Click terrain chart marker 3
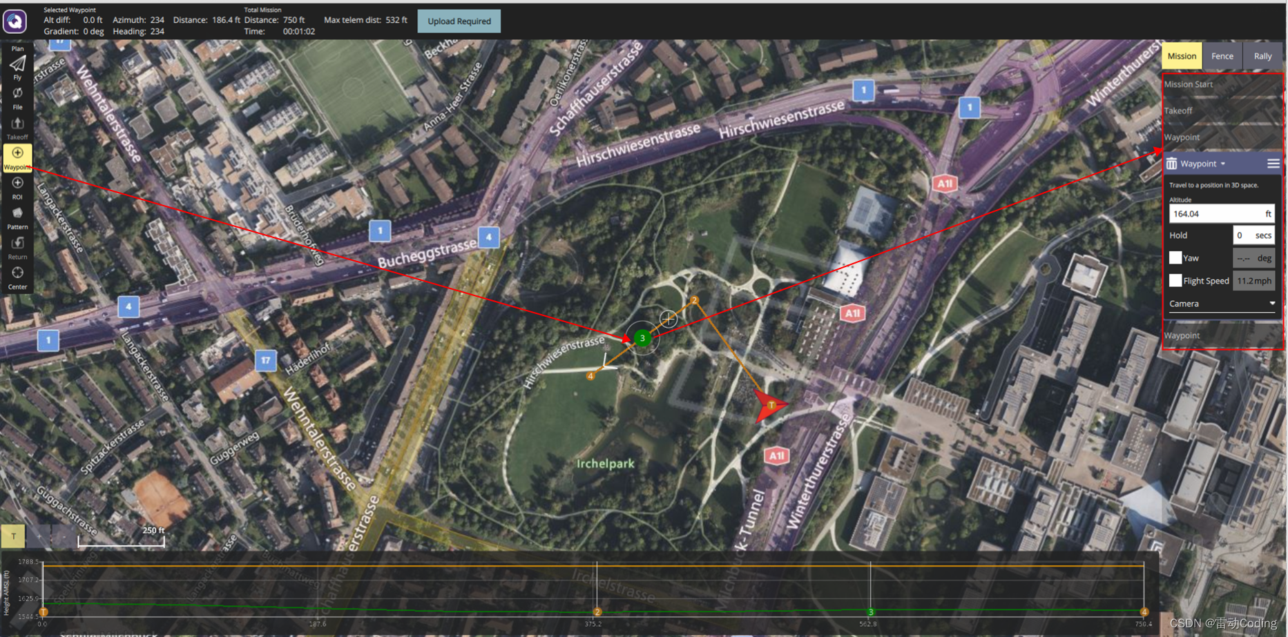Viewport: 1288px width, 637px height. pyautogui.click(x=870, y=611)
